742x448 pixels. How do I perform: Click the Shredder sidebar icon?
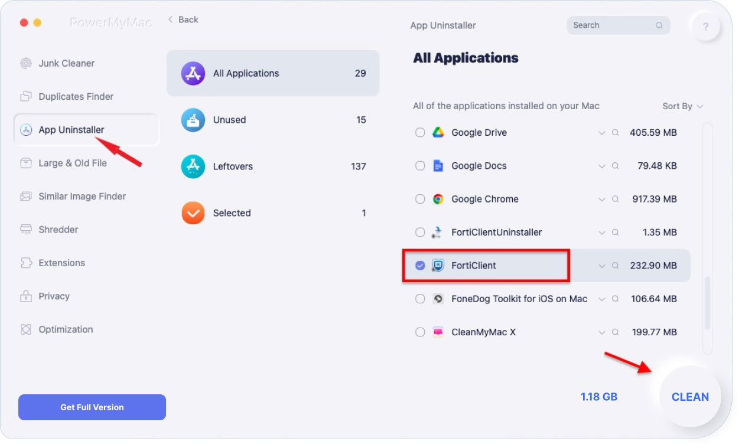pyautogui.click(x=26, y=230)
